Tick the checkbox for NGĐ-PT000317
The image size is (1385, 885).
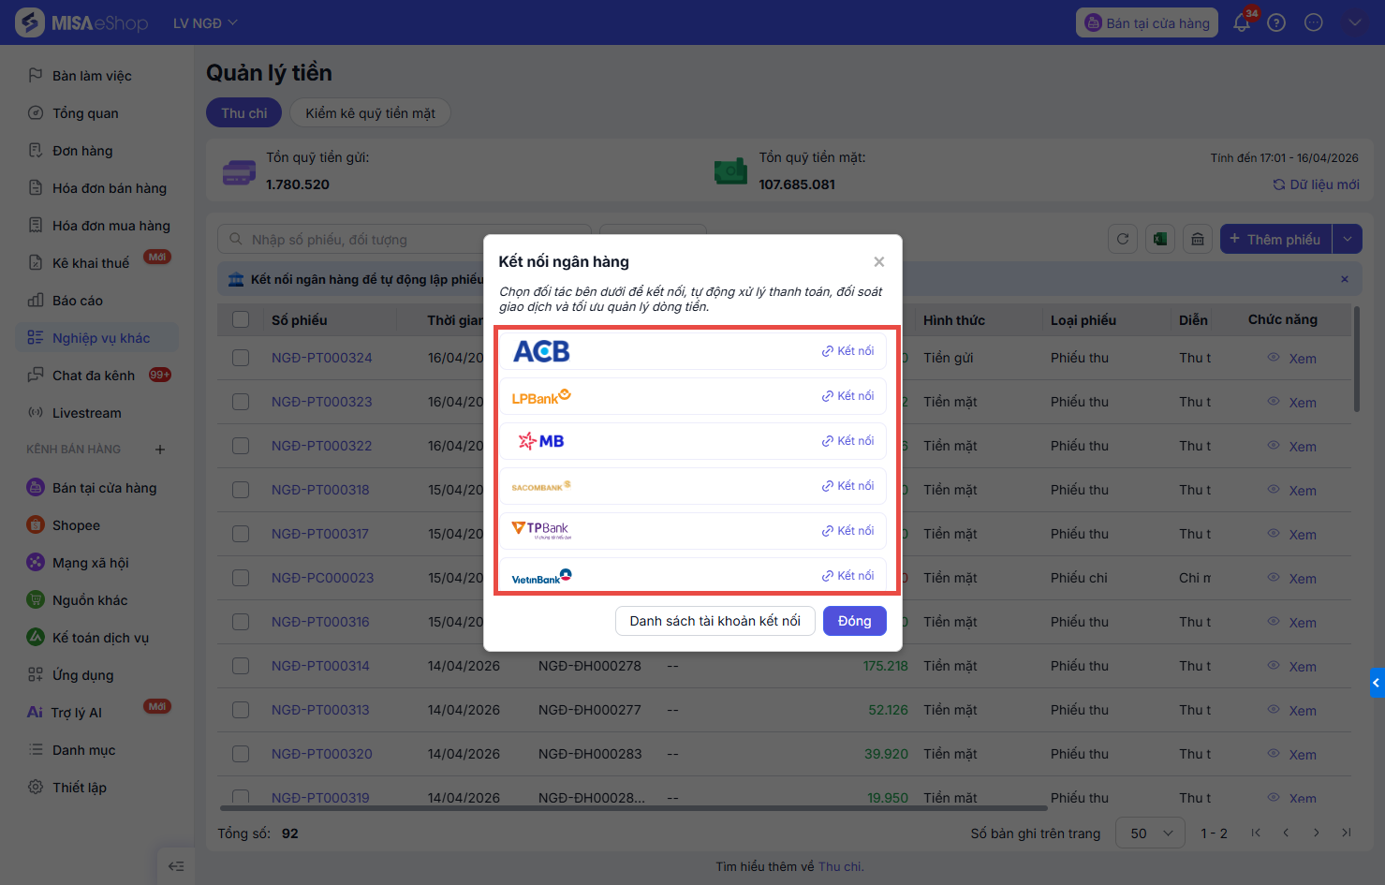click(241, 534)
